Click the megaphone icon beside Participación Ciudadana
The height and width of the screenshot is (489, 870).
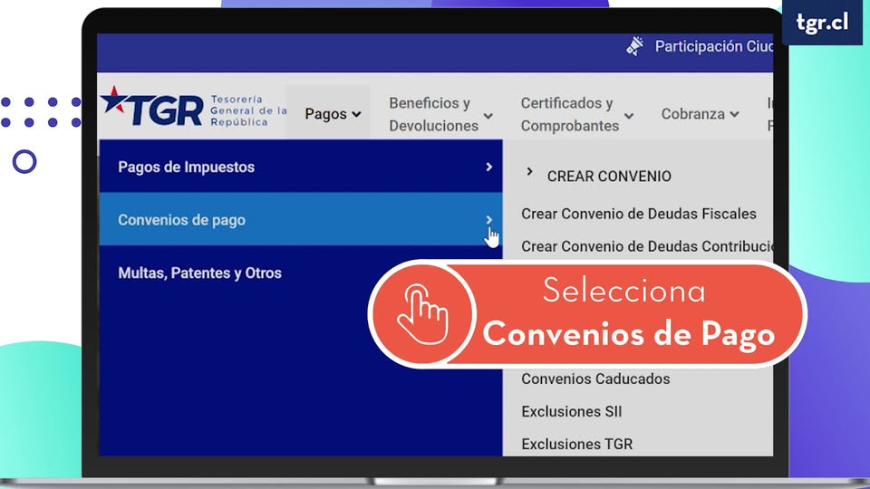[634, 46]
